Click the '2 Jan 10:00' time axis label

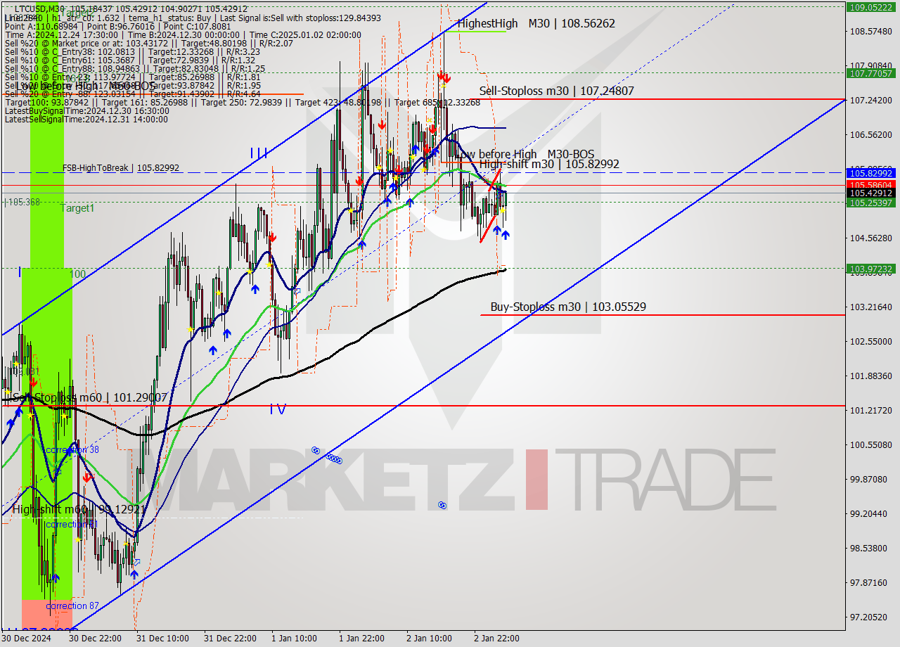430,639
